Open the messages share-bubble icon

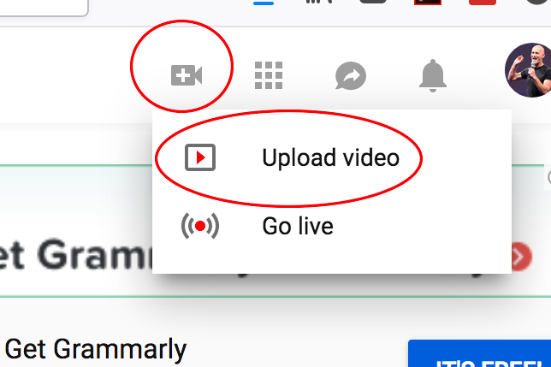pos(350,75)
